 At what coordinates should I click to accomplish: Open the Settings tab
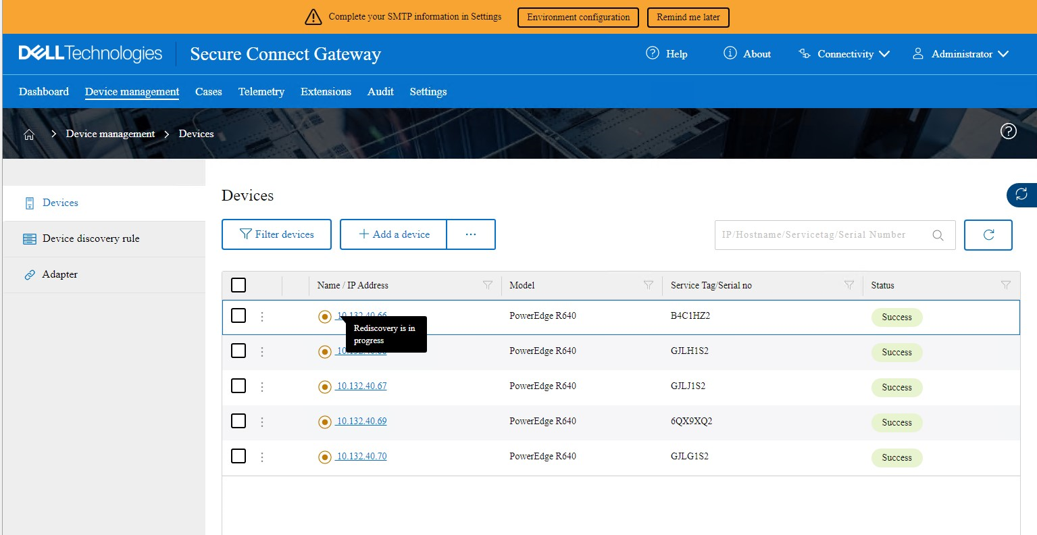pyautogui.click(x=428, y=92)
